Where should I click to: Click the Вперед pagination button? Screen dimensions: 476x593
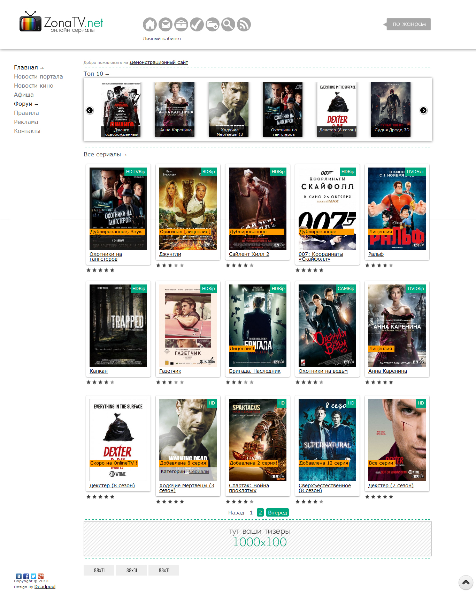[277, 512]
